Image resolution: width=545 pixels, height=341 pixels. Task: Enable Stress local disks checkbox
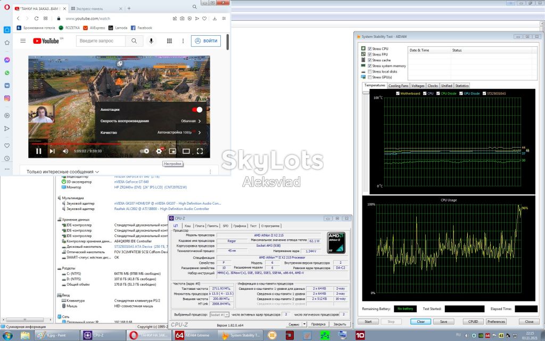pyautogui.click(x=369, y=71)
